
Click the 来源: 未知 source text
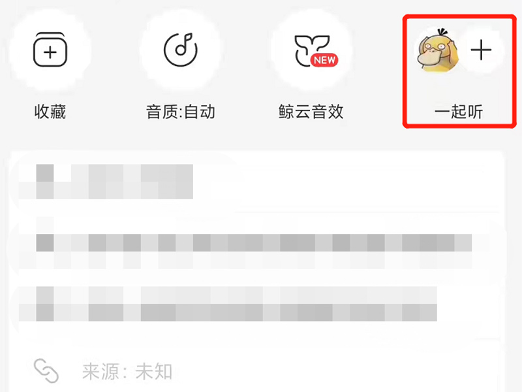point(127,372)
